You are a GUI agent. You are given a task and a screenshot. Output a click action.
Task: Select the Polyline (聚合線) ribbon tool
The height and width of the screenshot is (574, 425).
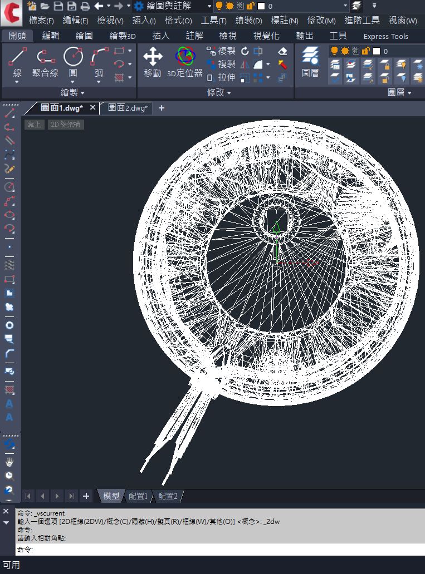pos(45,62)
